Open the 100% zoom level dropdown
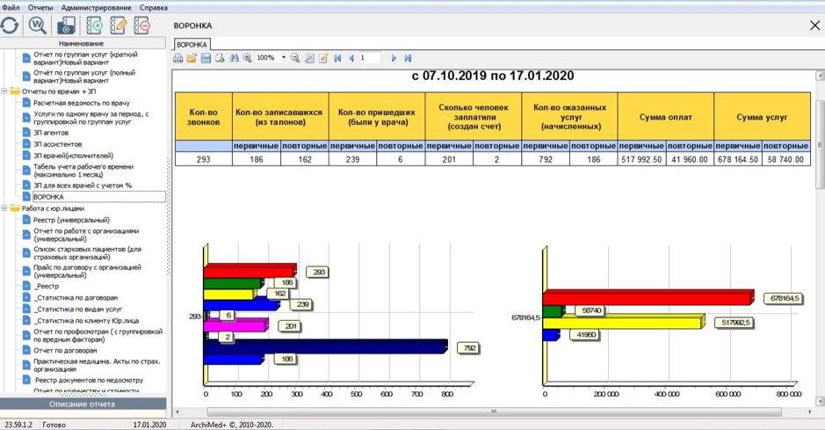 [x=284, y=57]
